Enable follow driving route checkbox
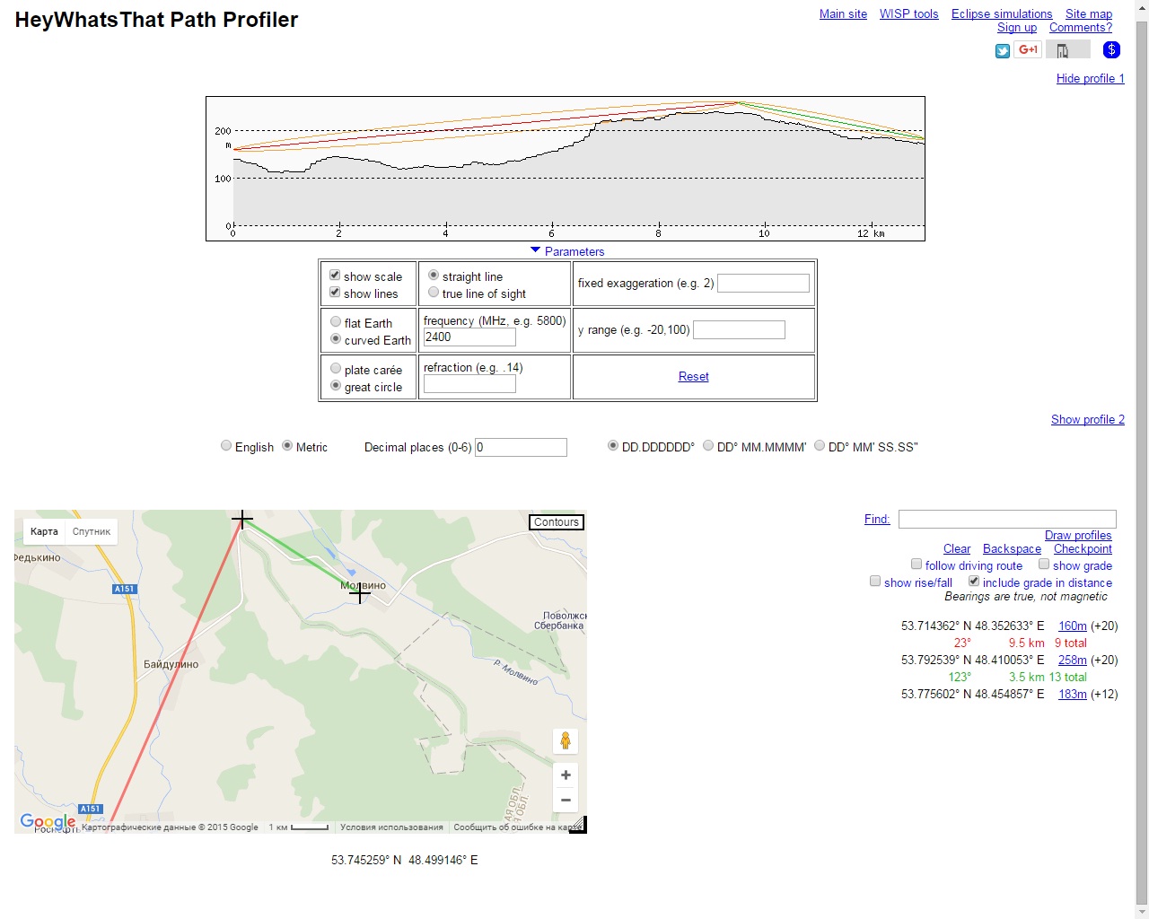 coord(917,565)
